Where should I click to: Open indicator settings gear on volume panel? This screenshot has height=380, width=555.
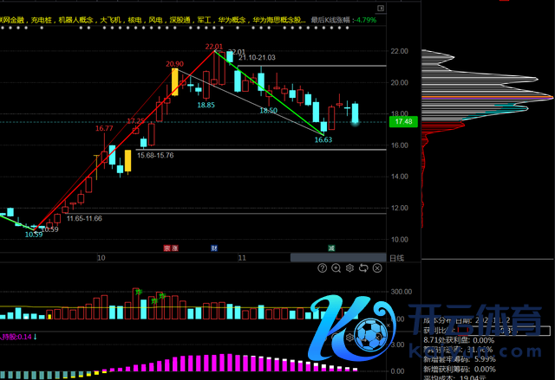349,268
